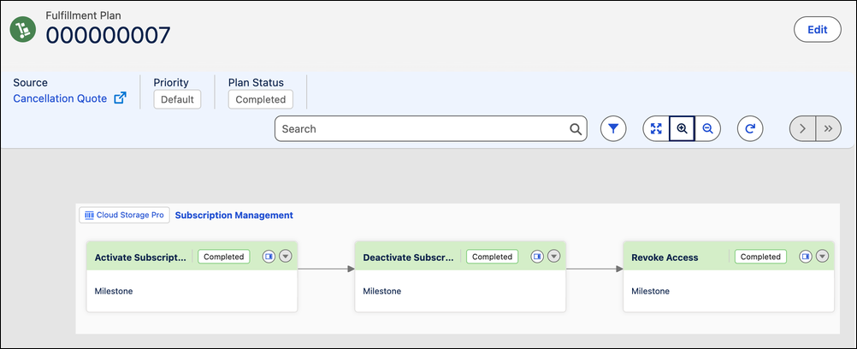
Task: Open the Subscription Management link
Action: click(x=234, y=215)
